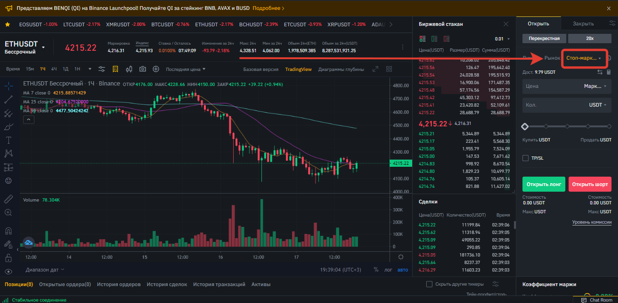
Task: Open the Открытые ордера(0) tab
Action: [65, 284]
